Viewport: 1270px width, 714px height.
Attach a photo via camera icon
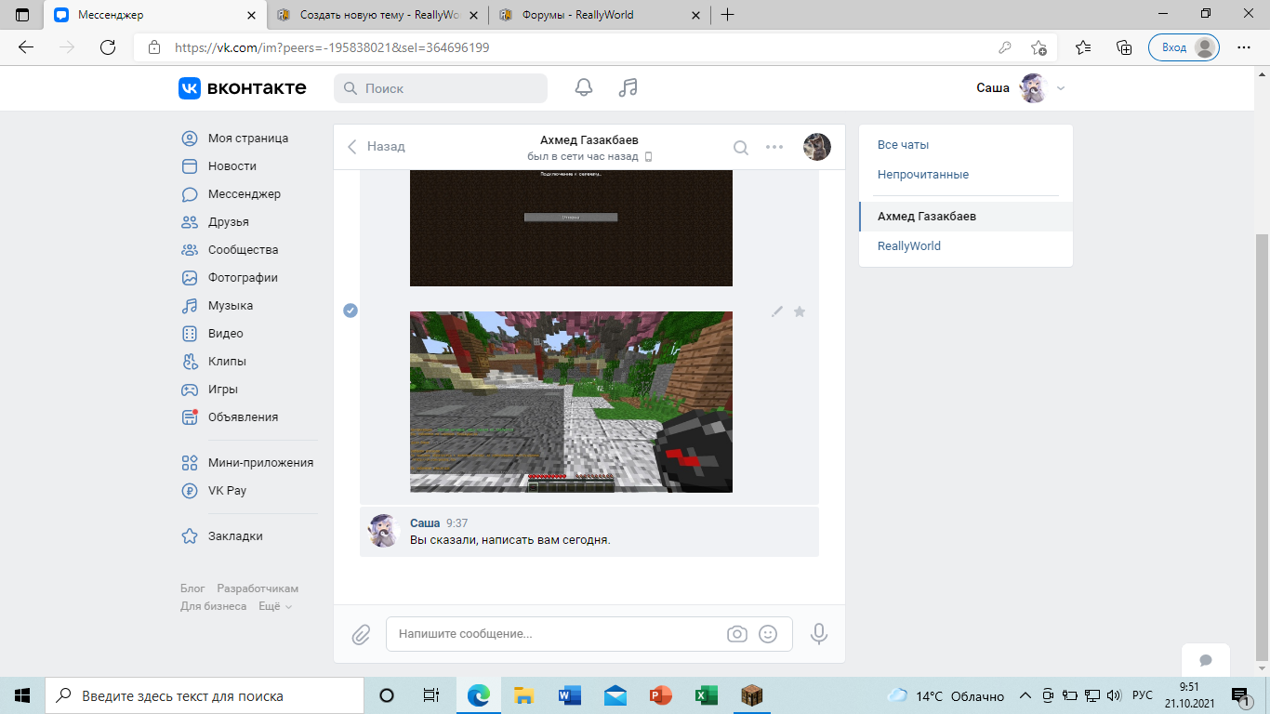click(737, 634)
